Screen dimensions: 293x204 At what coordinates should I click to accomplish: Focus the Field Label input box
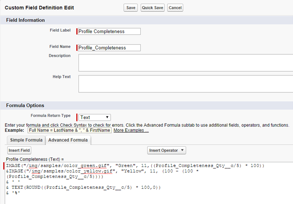(x=109, y=32)
